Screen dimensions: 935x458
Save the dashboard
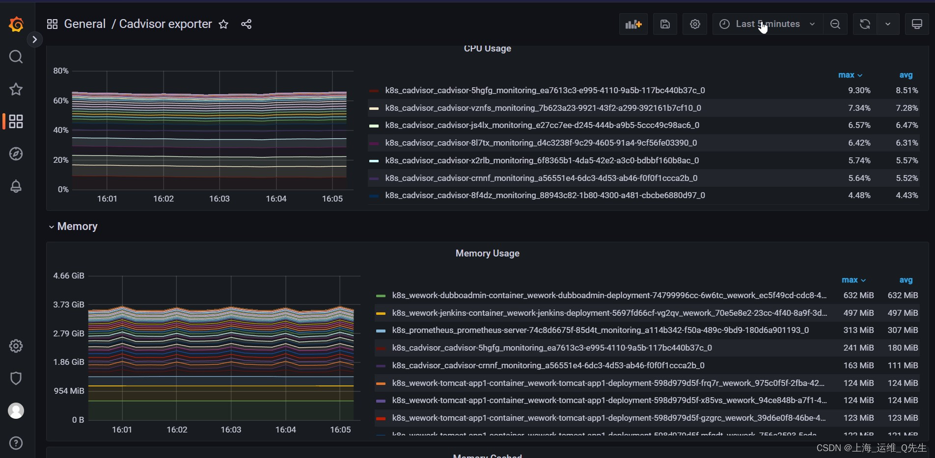click(665, 24)
